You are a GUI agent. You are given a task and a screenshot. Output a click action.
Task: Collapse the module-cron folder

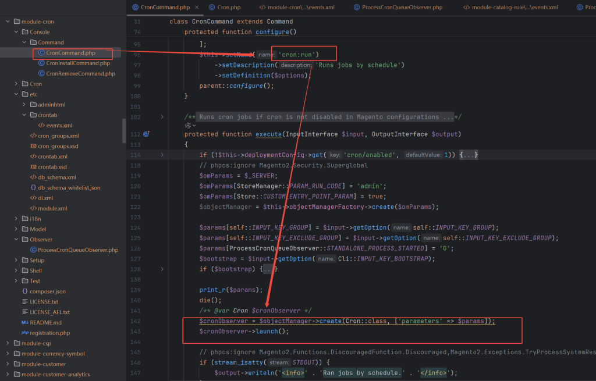[x=8, y=22]
